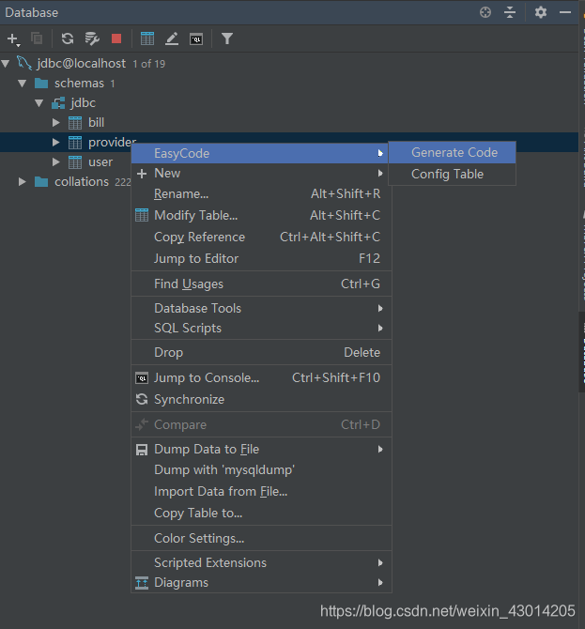Click the MySQL dolphin icon for jdbc@localhost
This screenshot has height=629, width=585.
pyautogui.click(x=23, y=63)
